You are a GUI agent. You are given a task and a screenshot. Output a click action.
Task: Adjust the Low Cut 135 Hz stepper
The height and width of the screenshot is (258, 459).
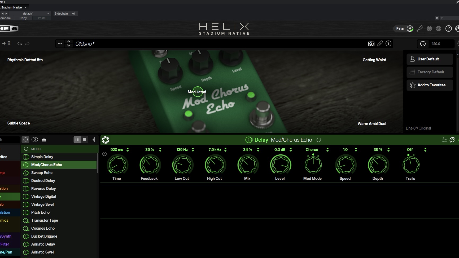pos(193,150)
